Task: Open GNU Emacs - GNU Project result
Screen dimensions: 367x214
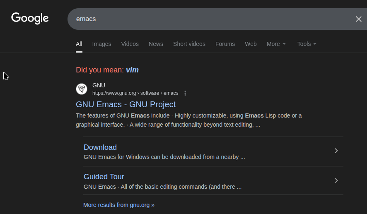Action: (126, 104)
